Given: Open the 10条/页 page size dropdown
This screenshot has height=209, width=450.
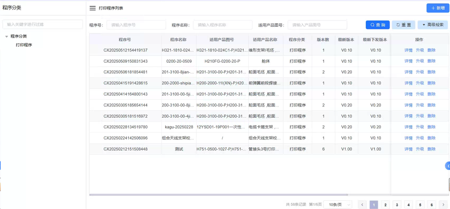Looking at the screenshot, I should [337, 204].
